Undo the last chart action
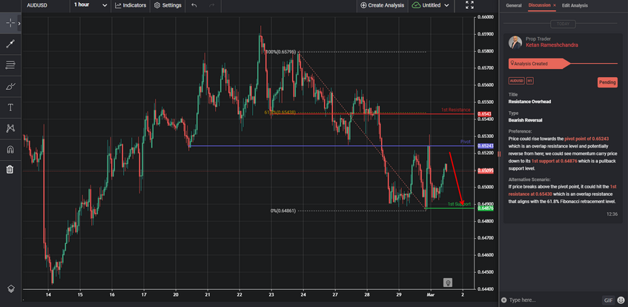This screenshot has width=628, height=307. click(194, 5)
